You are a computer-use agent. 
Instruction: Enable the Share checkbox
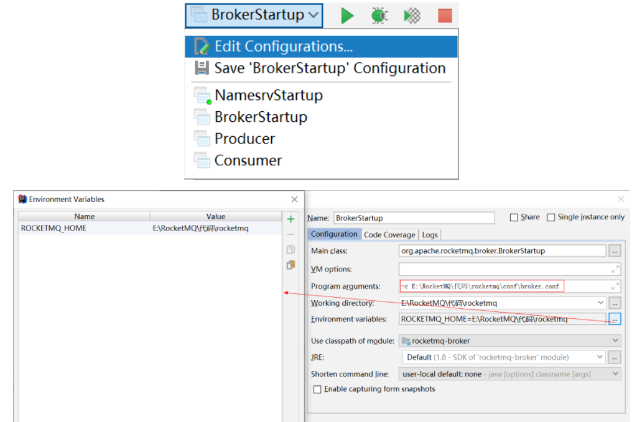514,218
